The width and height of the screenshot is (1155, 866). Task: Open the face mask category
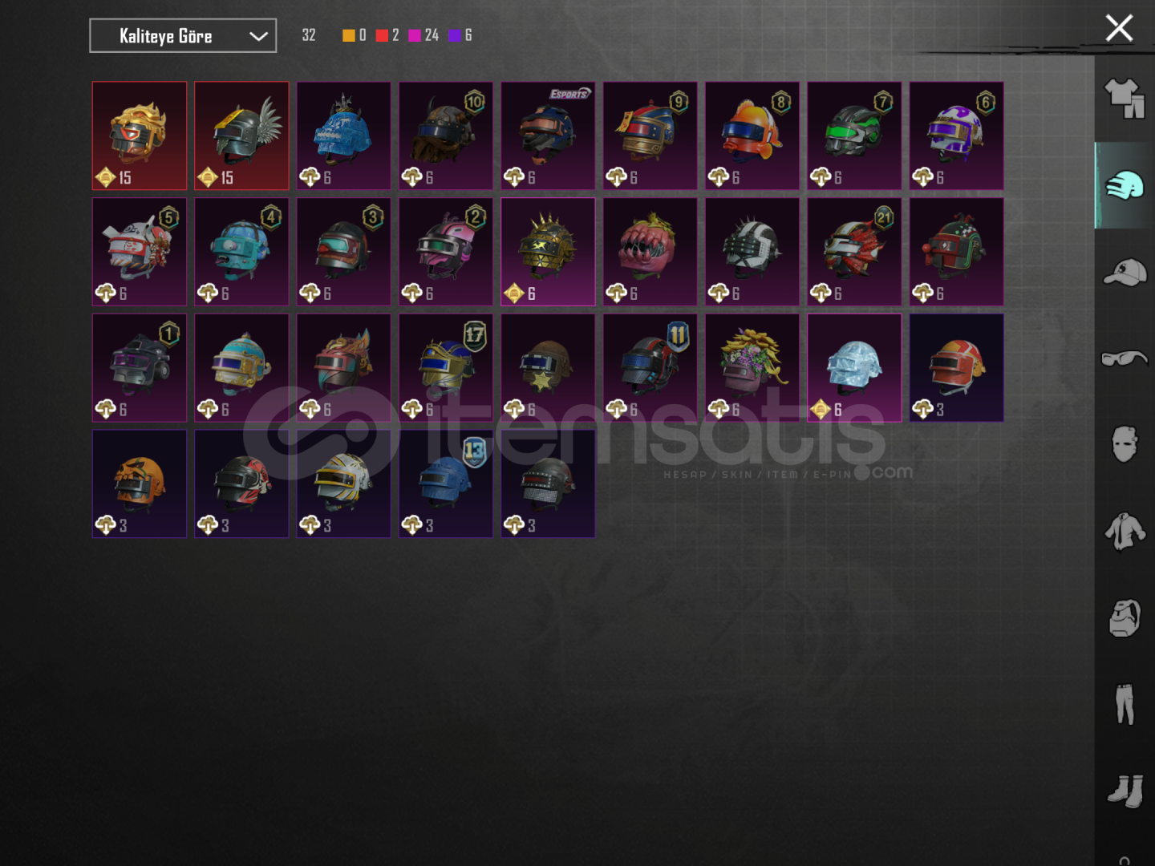[x=1125, y=444]
